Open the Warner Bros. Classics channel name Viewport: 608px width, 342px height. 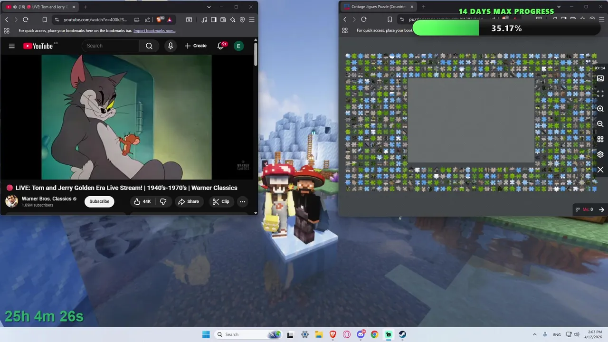point(47,199)
